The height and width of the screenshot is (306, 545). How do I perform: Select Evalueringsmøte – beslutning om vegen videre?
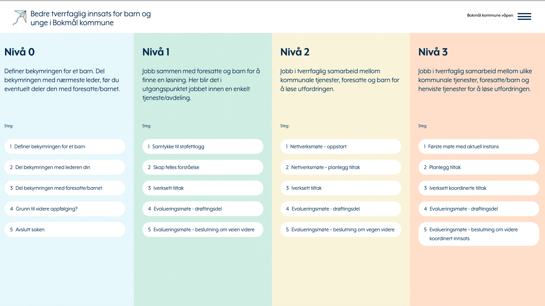click(341, 229)
